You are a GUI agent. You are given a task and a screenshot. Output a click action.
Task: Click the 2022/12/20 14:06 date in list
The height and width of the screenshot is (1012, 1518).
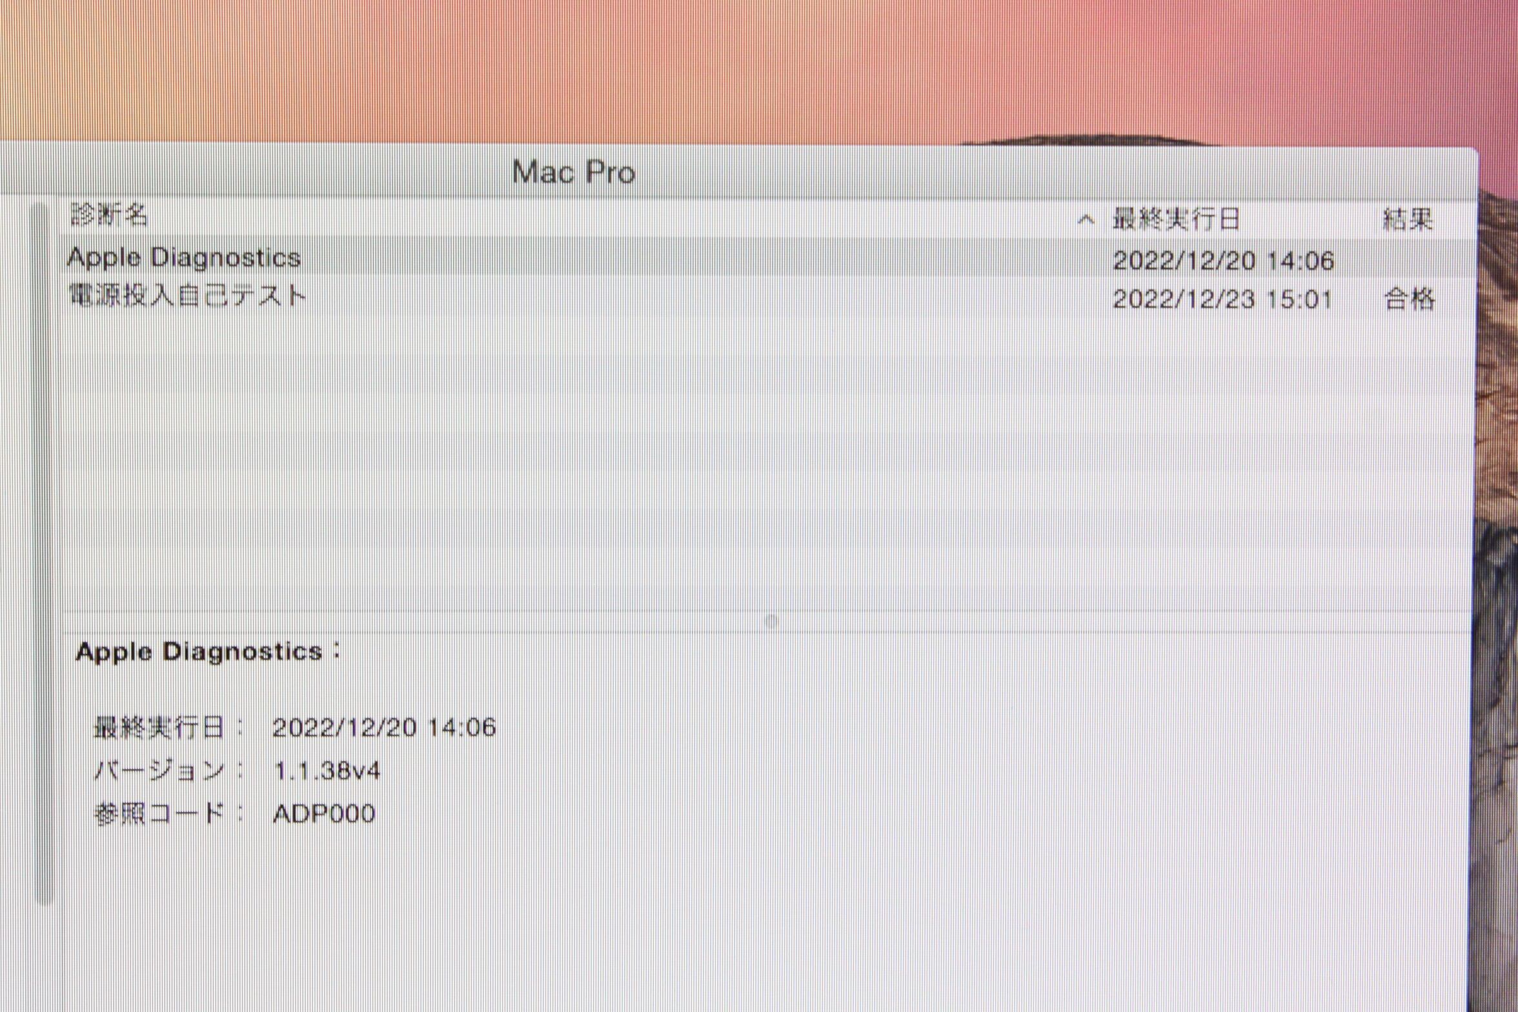[1223, 260]
